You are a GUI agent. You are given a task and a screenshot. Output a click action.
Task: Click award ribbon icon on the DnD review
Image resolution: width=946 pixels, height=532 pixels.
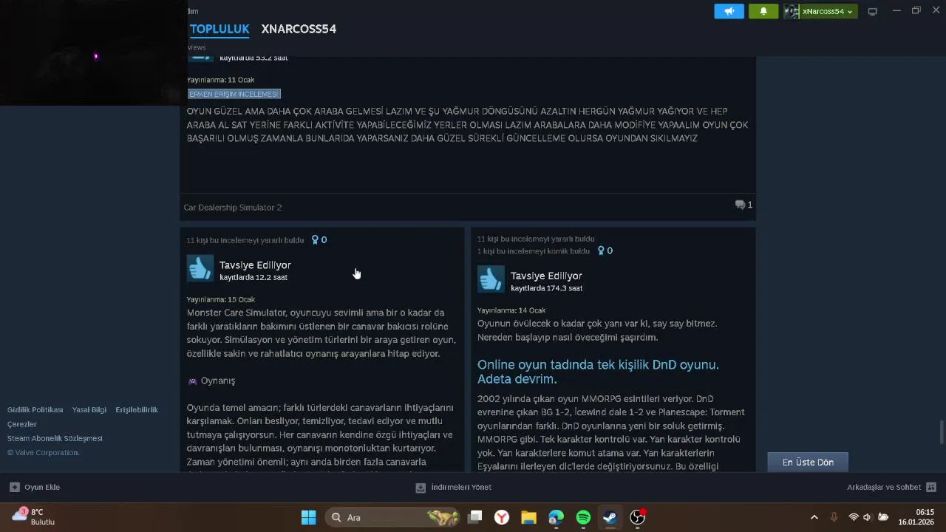601,250
